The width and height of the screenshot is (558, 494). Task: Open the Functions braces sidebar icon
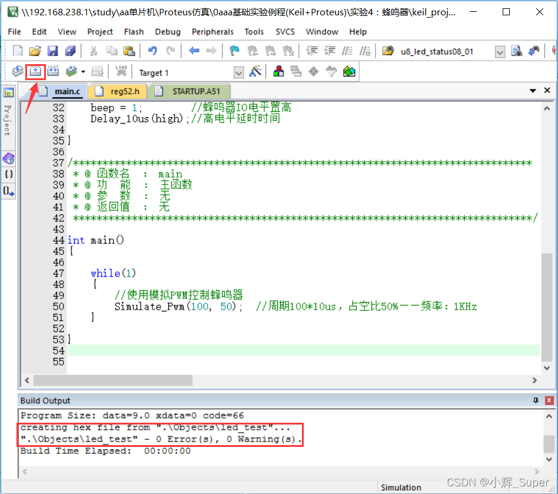click(x=9, y=174)
